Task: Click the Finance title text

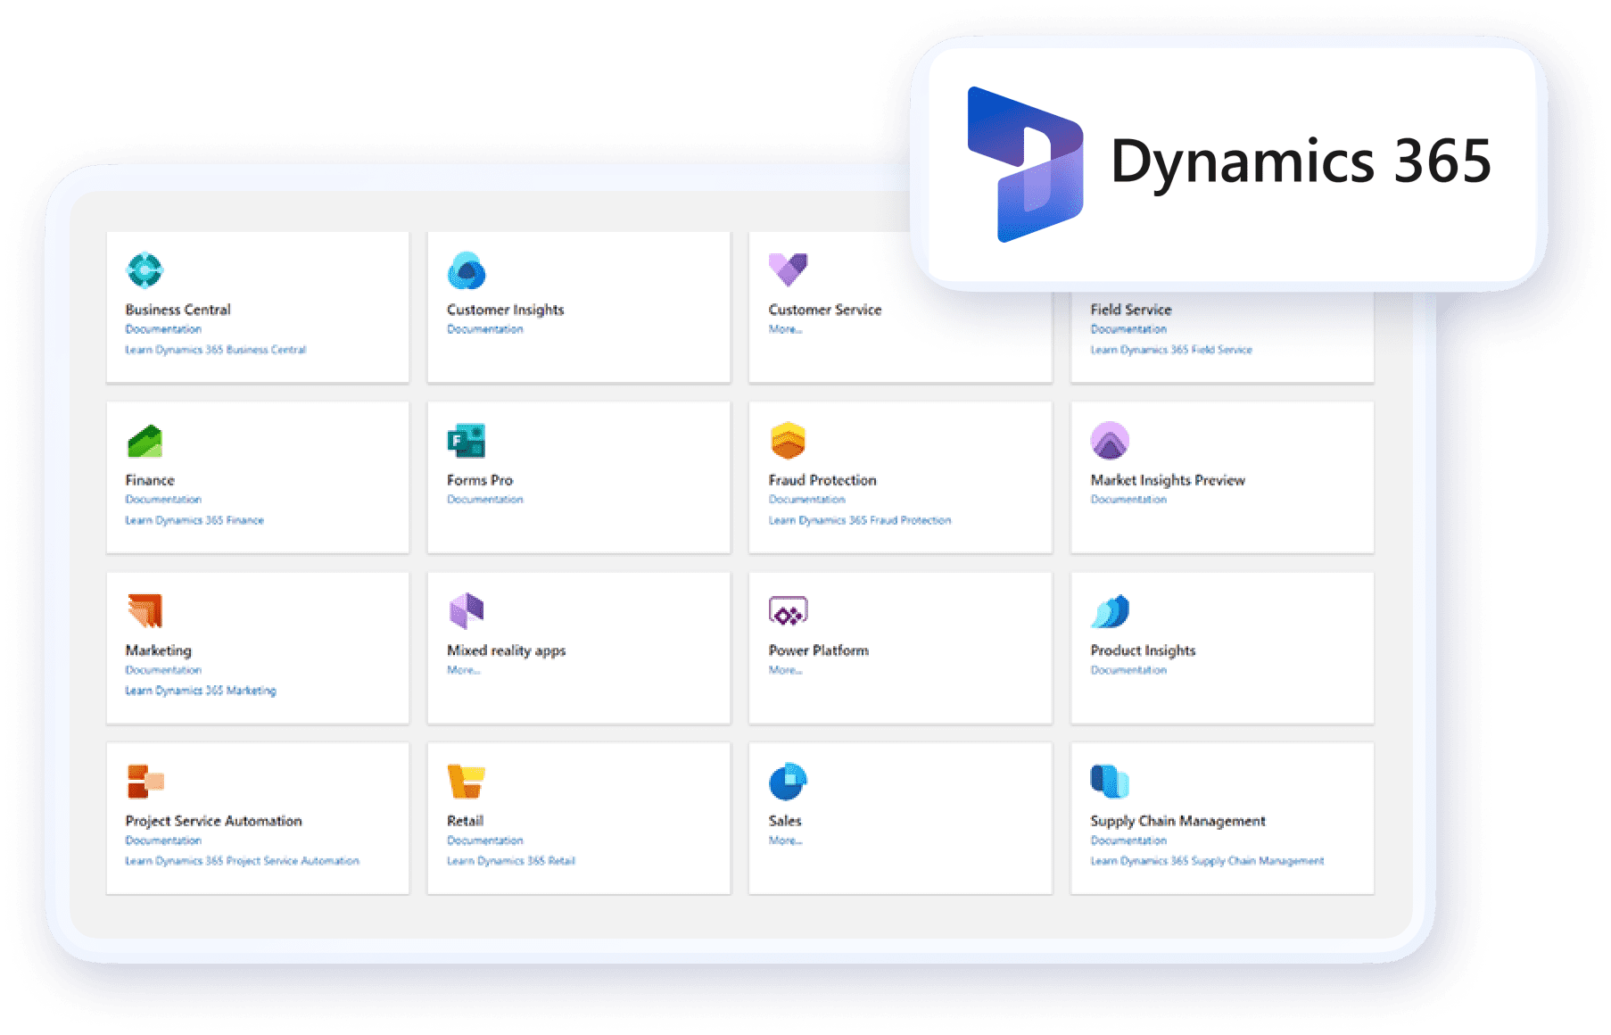Action: (x=150, y=480)
